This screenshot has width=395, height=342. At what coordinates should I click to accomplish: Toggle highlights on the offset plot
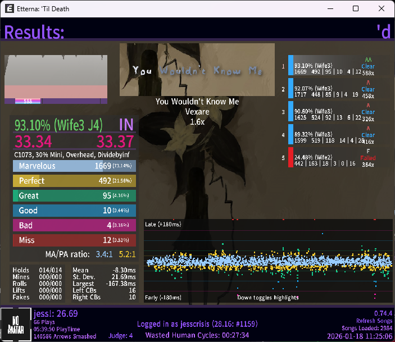coord(267,297)
